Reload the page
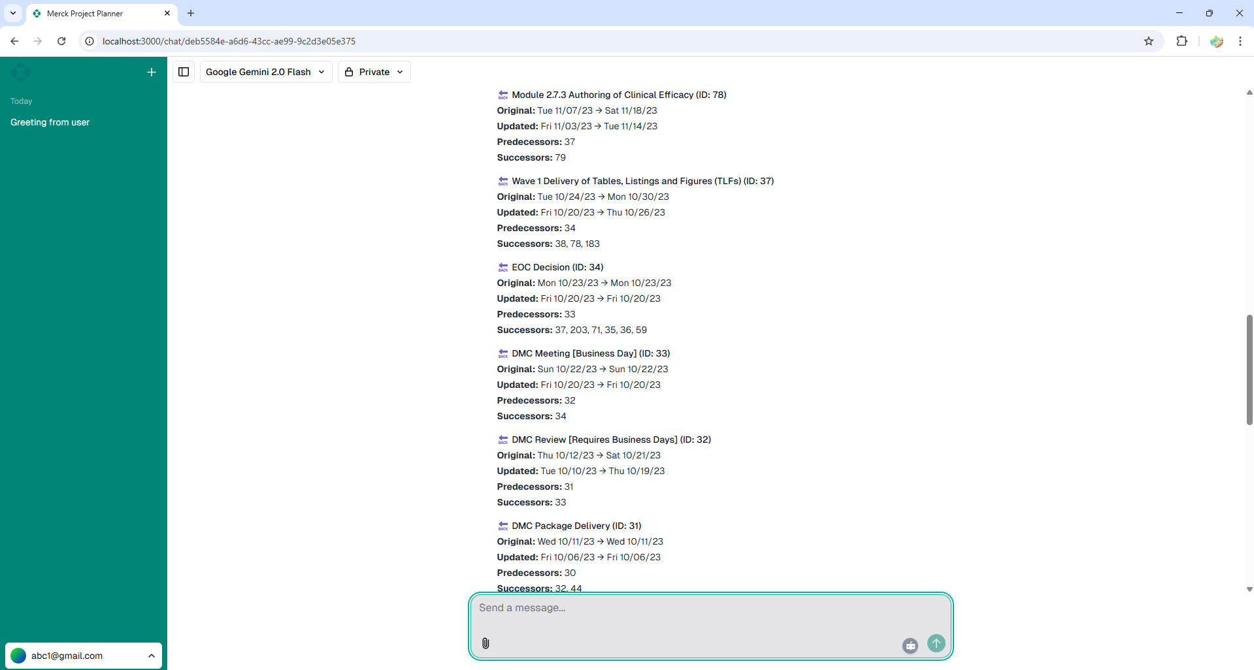Image resolution: width=1254 pixels, height=670 pixels. (x=61, y=41)
